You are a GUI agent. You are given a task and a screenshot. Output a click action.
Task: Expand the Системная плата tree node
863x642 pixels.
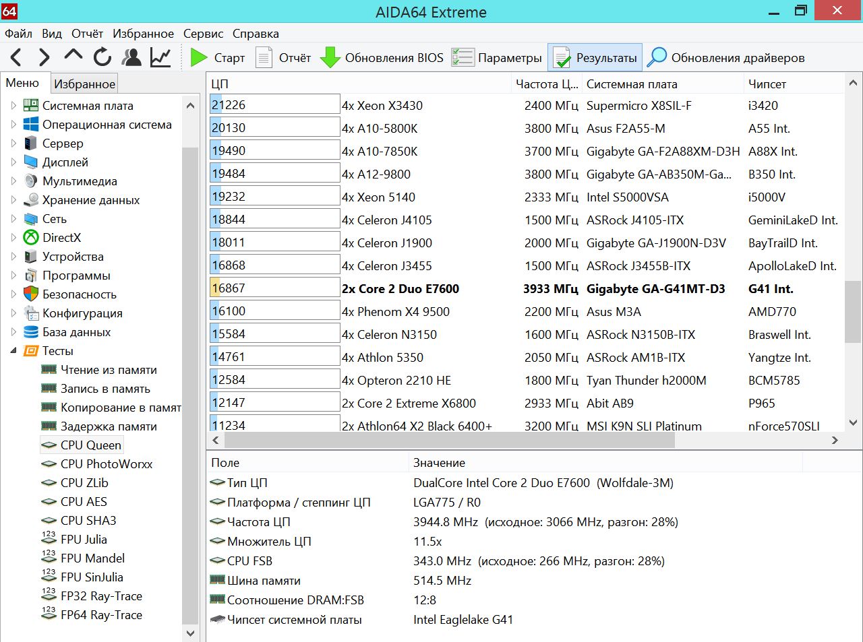(x=13, y=106)
